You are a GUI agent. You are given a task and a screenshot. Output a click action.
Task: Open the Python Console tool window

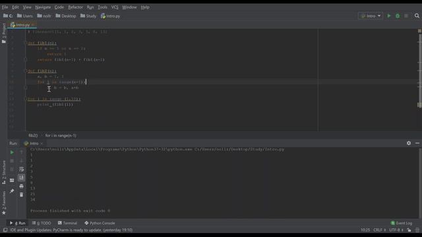100,223
